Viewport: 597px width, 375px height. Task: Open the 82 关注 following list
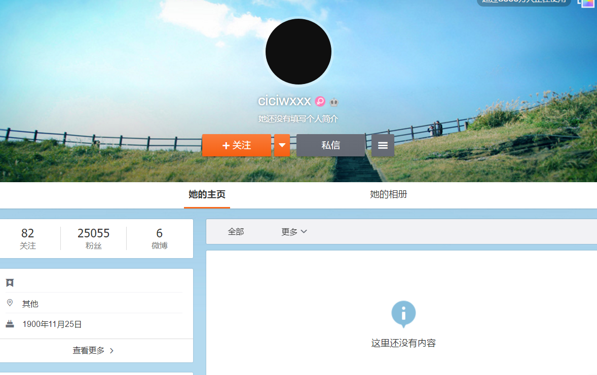28,238
